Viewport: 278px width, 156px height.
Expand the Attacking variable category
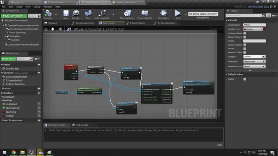(x=1, y=100)
